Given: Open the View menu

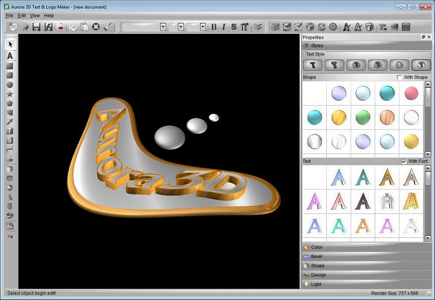Looking at the screenshot, I should (35, 16).
